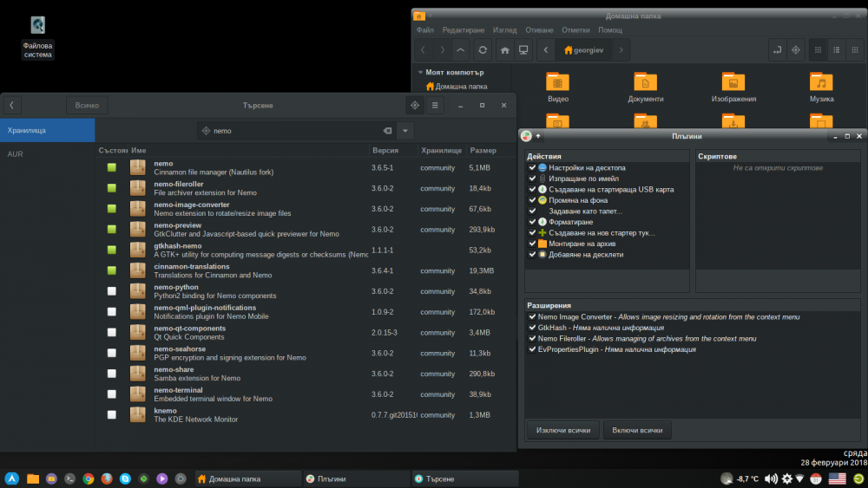Open the Музика folder

[821, 88]
